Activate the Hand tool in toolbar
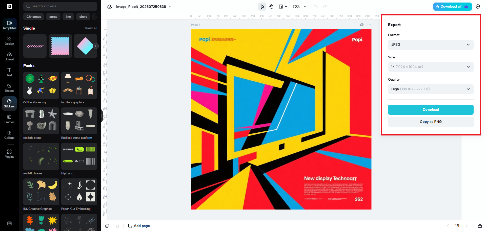Image resolution: width=486 pixels, height=231 pixels. [x=271, y=6]
